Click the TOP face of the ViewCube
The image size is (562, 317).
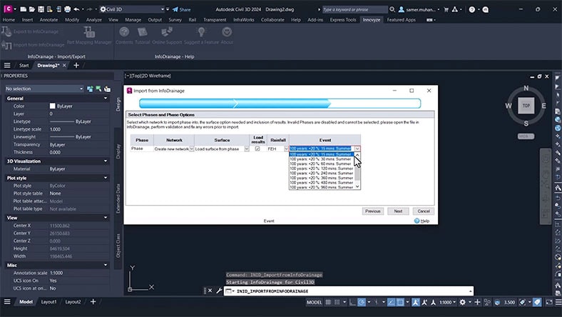(x=526, y=105)
